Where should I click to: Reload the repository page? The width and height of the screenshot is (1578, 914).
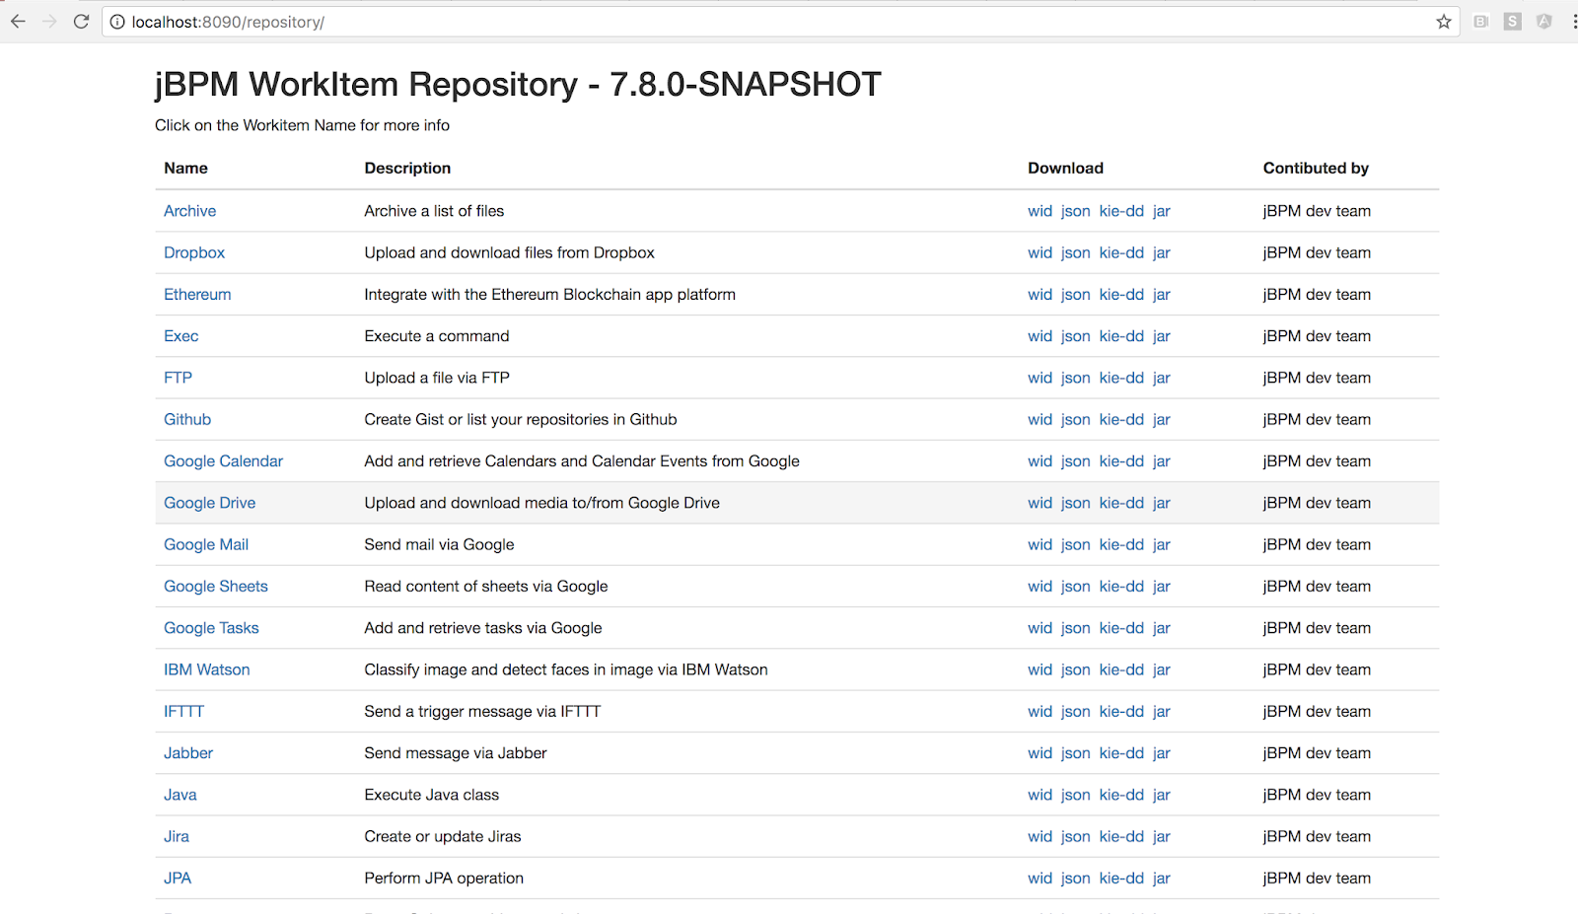pos(81,21)
